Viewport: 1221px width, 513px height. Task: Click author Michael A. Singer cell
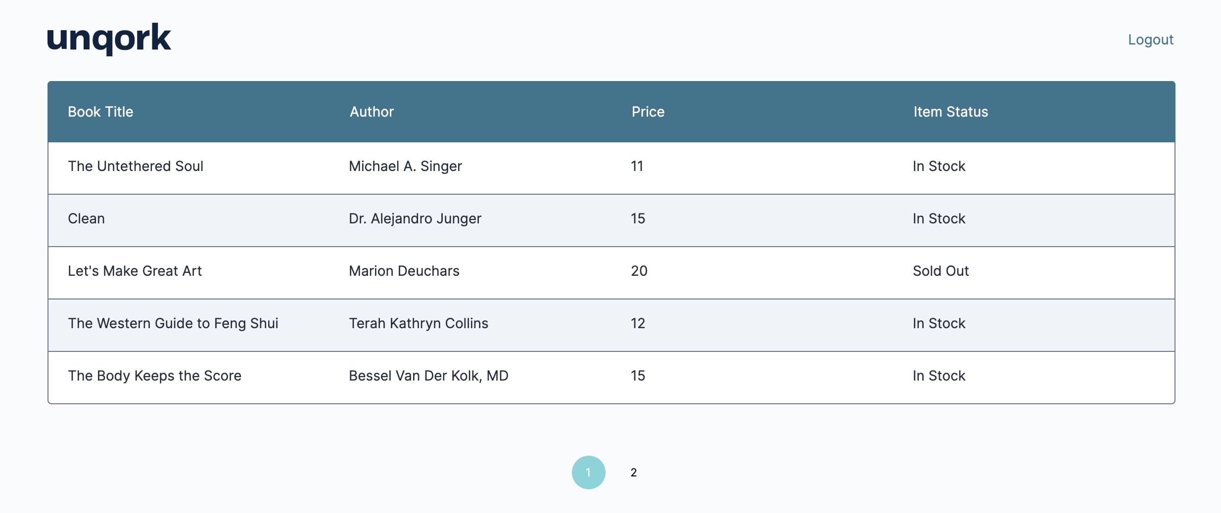[405, 166]
